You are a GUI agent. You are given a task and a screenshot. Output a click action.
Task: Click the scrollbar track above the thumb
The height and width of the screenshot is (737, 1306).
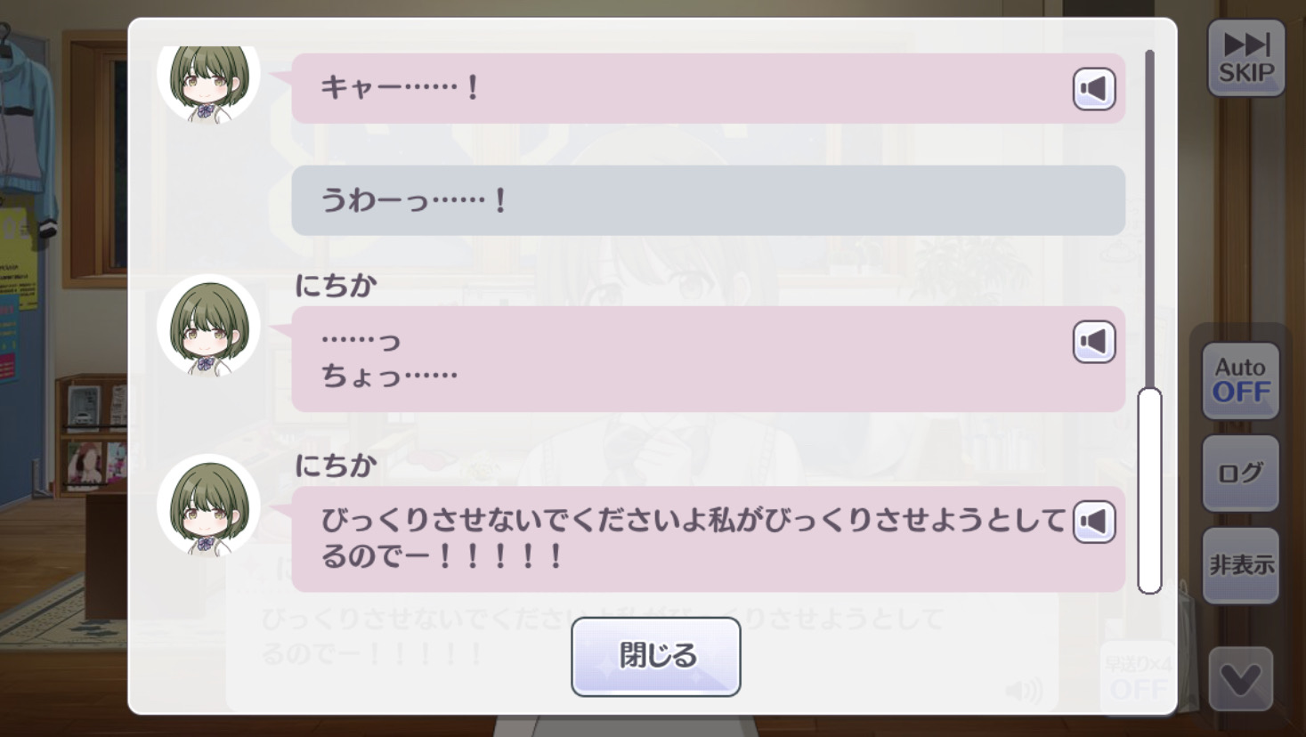click(x=1149, y=218)
